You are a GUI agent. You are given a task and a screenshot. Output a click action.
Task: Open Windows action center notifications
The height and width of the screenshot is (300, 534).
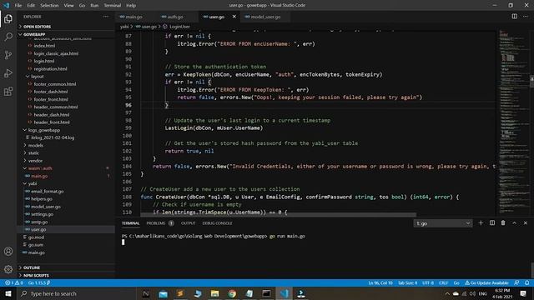[x=523, y=293]
